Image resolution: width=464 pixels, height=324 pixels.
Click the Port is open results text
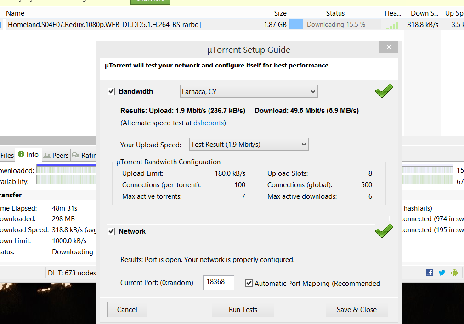pos(208,260)
